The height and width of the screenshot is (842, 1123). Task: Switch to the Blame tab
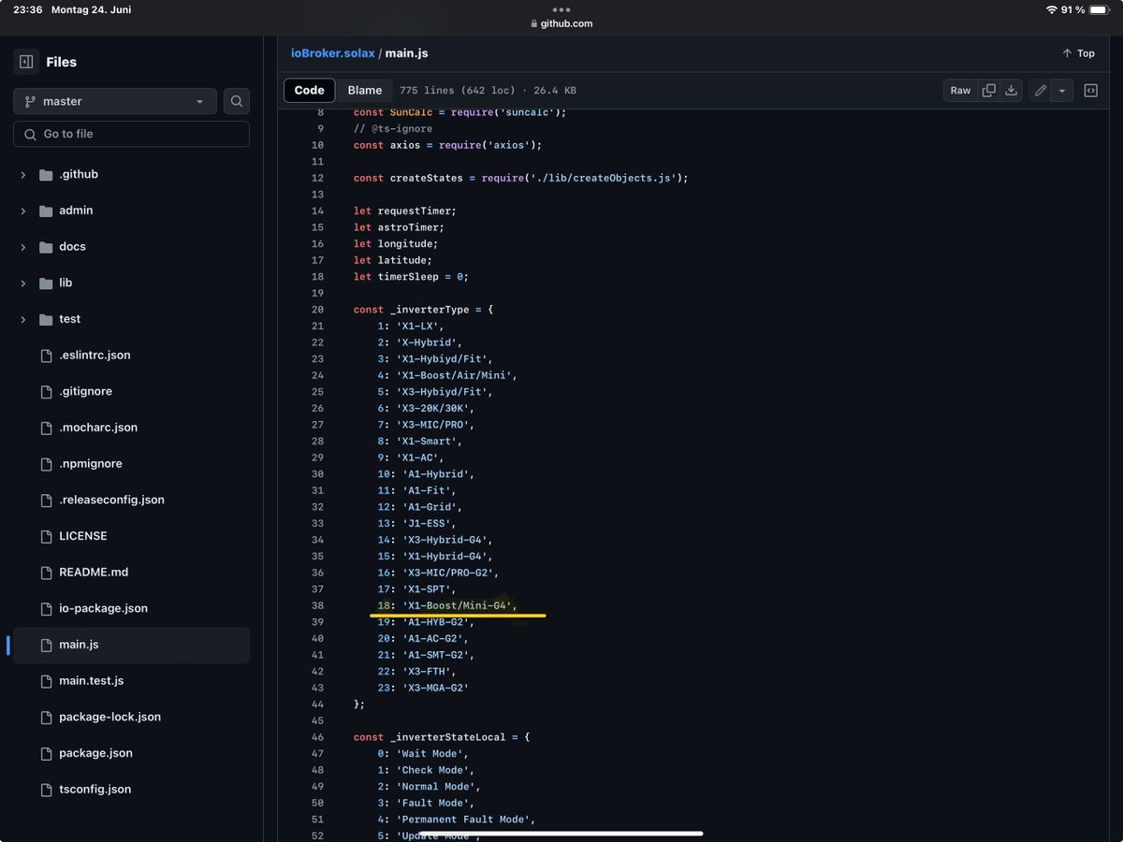click(x=365, y=90)
